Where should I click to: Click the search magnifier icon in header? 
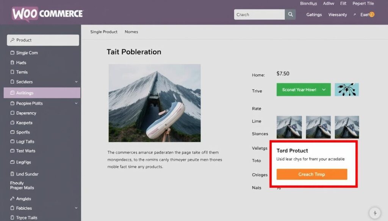click(290, 15)
